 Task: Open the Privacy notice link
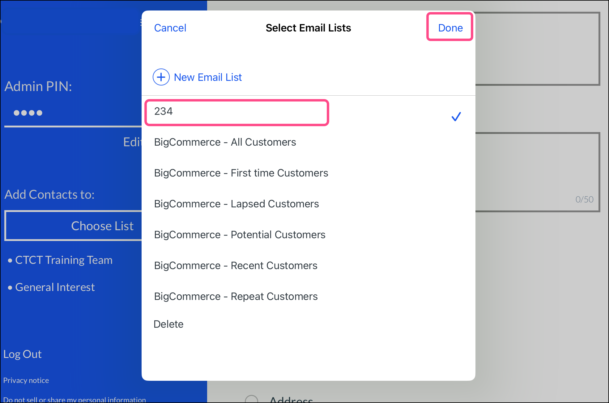26,380
